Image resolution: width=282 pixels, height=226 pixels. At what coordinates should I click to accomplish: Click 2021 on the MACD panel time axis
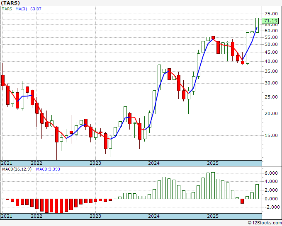[x=7, y=216]
